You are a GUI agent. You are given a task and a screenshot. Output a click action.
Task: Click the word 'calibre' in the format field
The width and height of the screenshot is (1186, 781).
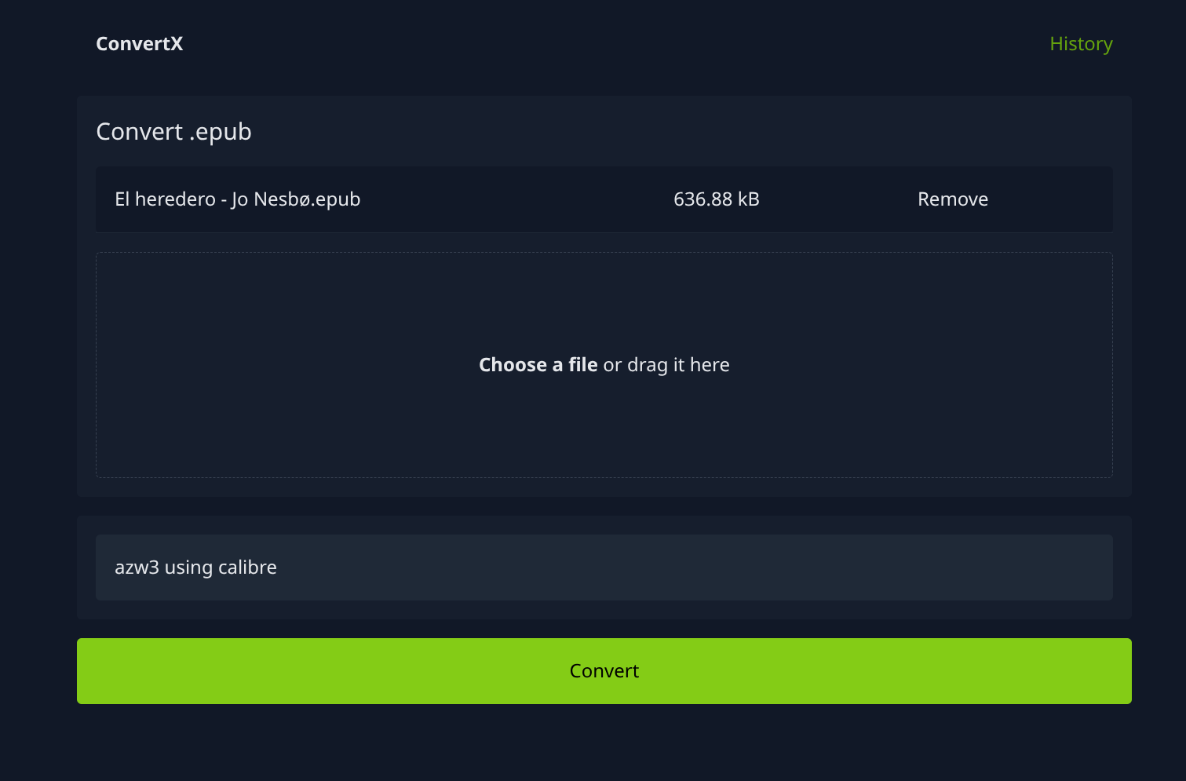(247, 568)
